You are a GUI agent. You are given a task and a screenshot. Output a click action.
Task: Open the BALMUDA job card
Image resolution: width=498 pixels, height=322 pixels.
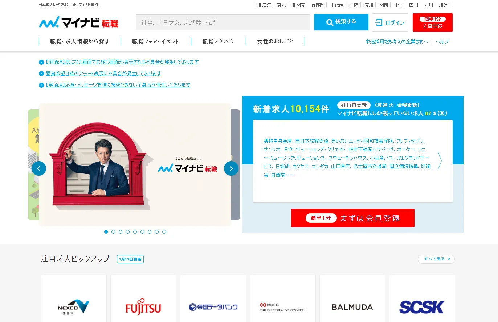(352, 298)
